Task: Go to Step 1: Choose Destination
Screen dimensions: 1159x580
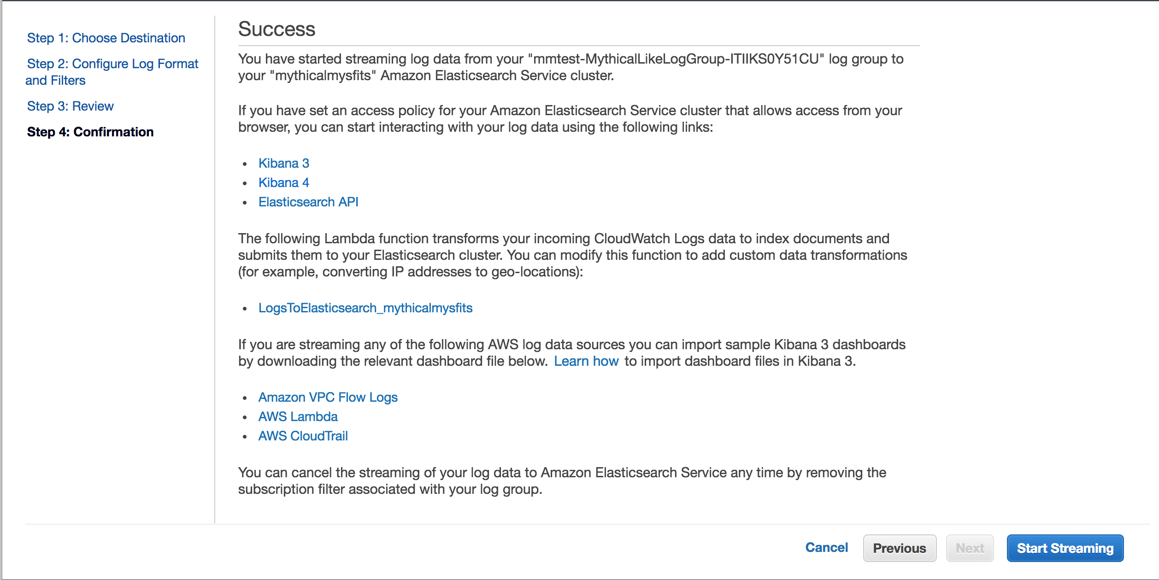Action: point(106,38)
